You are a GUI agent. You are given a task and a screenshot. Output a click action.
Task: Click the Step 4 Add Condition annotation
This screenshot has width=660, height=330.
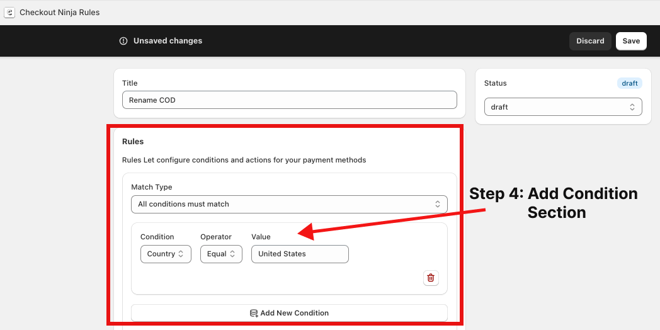[x=553, y=203]
